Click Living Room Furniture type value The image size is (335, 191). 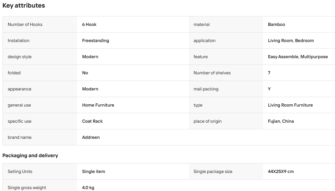[x=290, y=105]
